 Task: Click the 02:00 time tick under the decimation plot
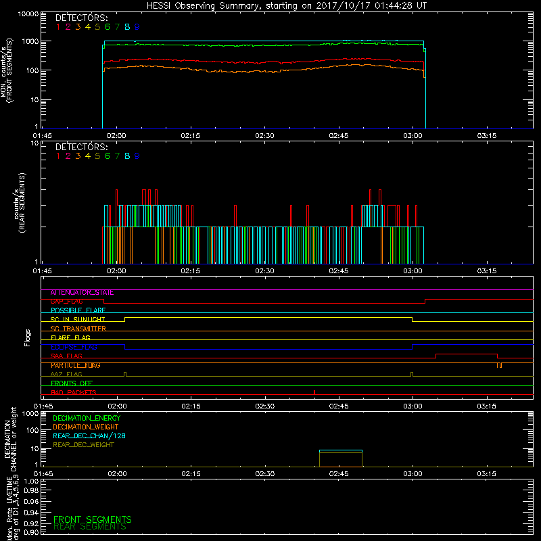tap(117, 474)
